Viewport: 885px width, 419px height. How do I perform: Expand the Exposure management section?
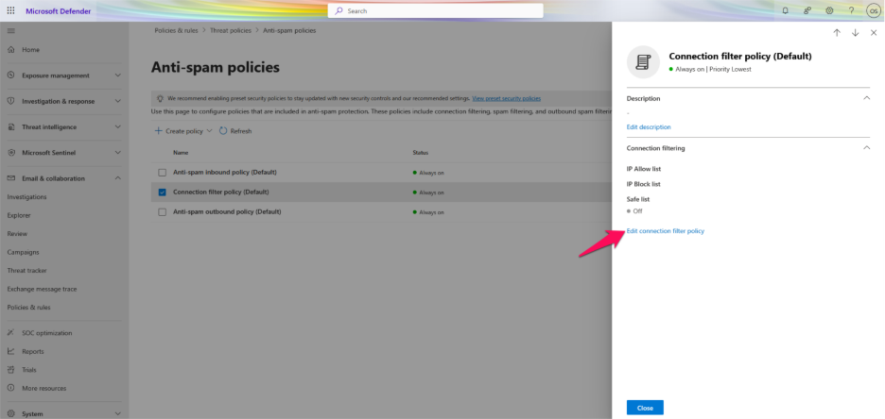click(117, 75)
